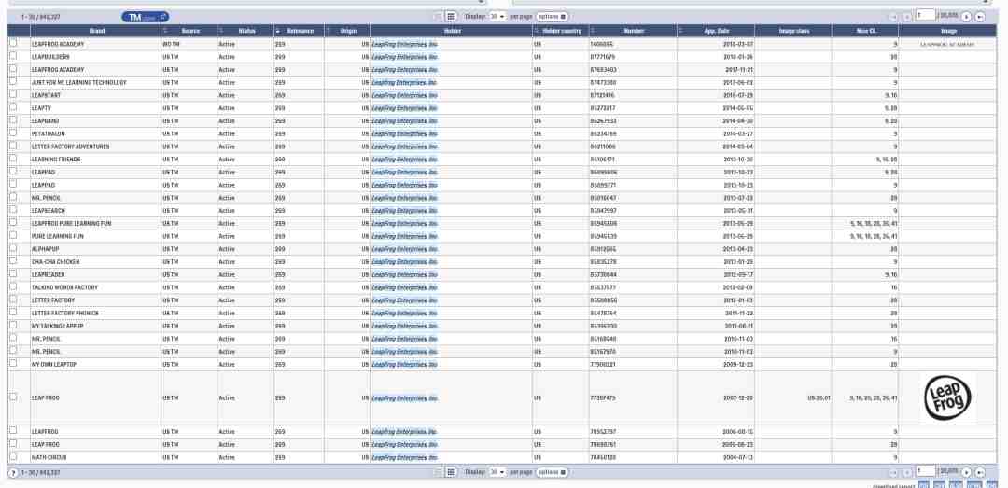Click the Nice Cl. column header
Viewport: 1008px width, 488px height.
pyautogui.click(x=865, y=31)
